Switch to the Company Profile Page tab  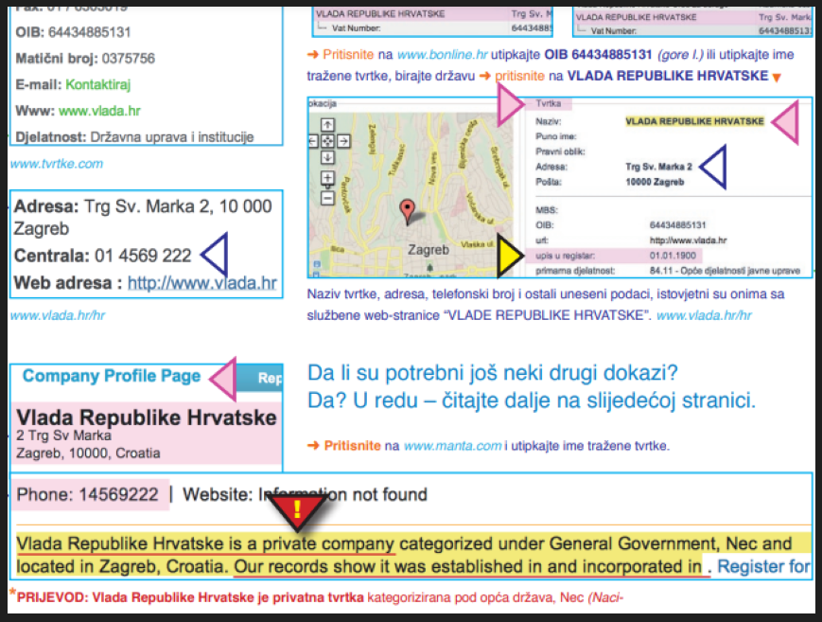click(112, 376)
